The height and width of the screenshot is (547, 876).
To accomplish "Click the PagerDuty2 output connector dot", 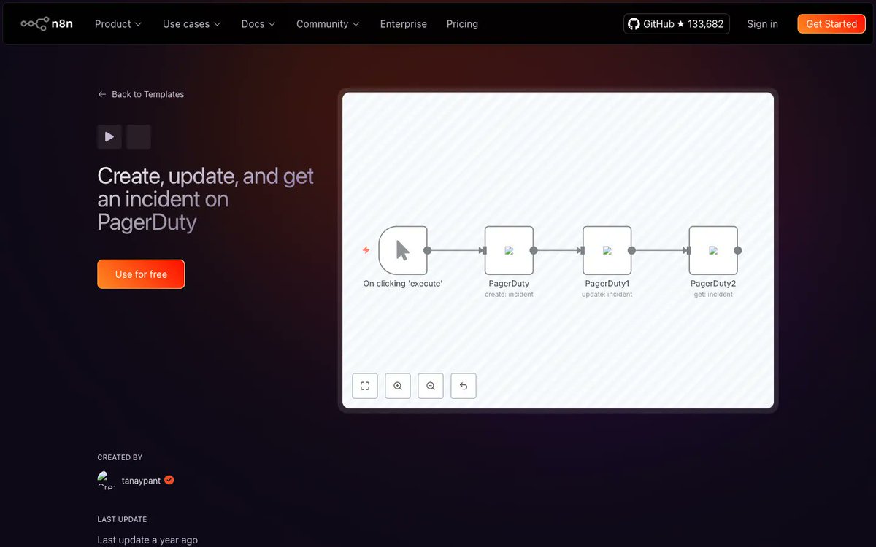I will pos(738,250).
